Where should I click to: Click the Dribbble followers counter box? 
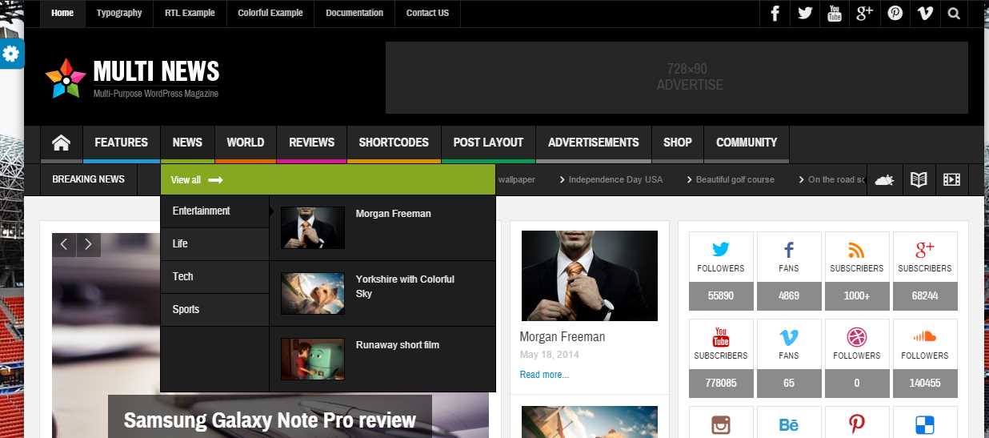(857, 358)
